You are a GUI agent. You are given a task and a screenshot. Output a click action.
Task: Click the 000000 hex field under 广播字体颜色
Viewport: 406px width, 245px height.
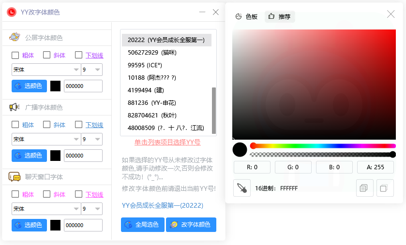click(x=83, y=156)
